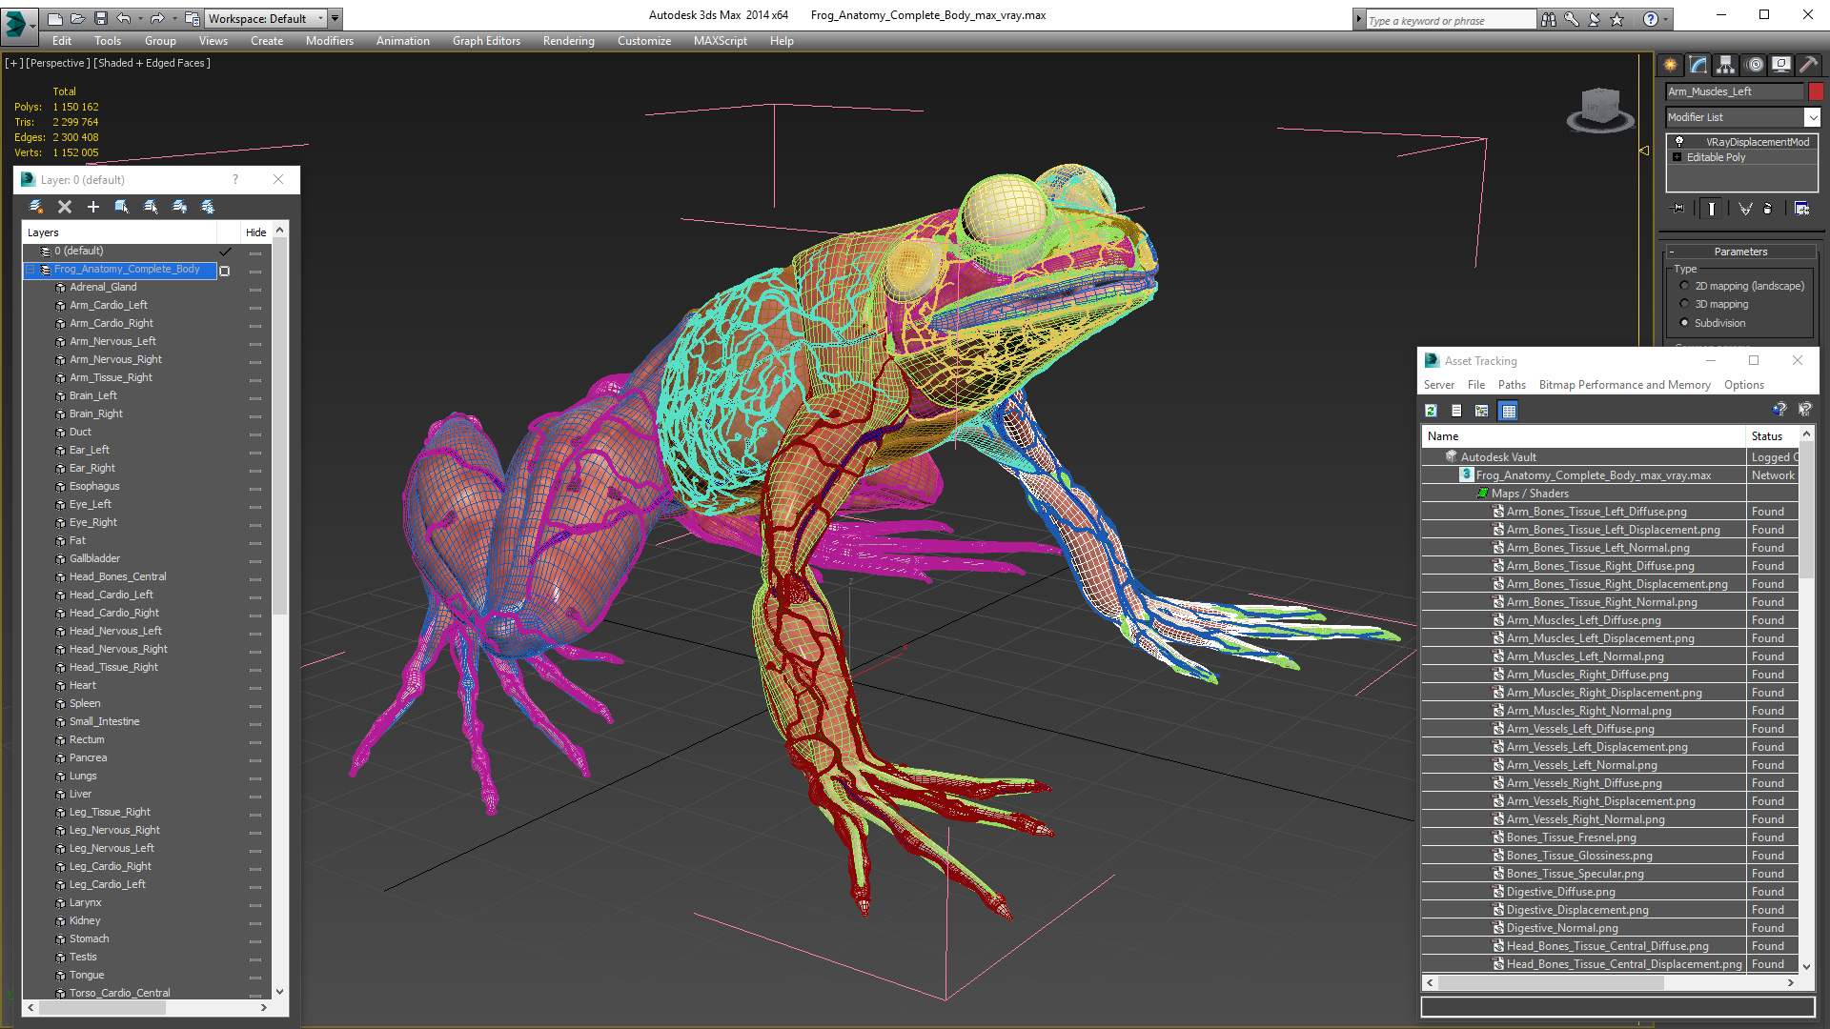Toggle hide column for Heart object
This screenshot has height=1029, width=1830.
255,687
